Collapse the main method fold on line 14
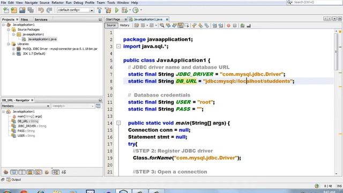The height and width of the screenshot is (193, 343). [118, 123]
